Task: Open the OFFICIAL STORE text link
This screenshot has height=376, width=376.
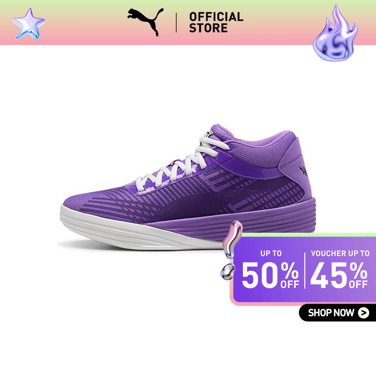Action: 216,22
